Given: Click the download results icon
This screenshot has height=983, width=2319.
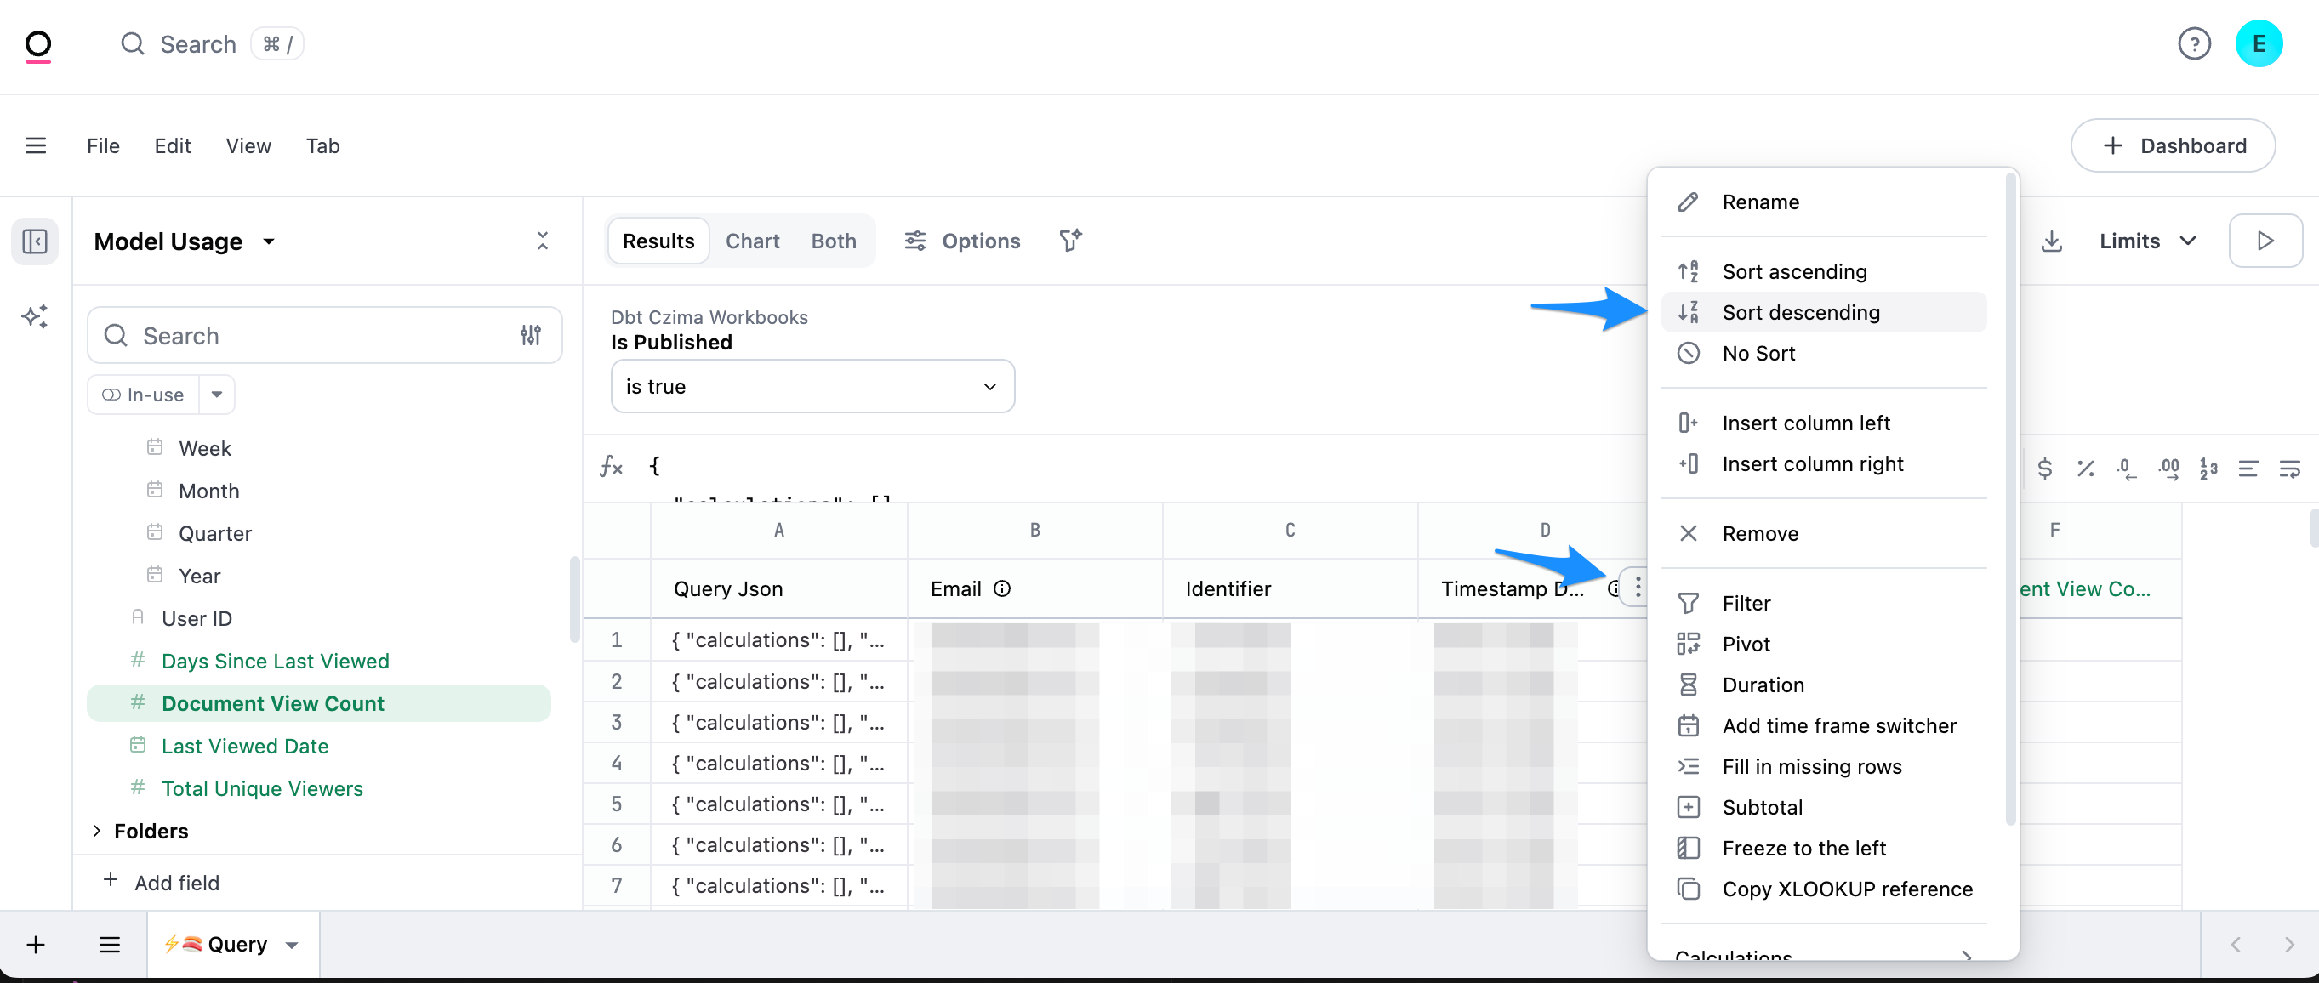Looking at the screenshot, I should (2051, 241).
